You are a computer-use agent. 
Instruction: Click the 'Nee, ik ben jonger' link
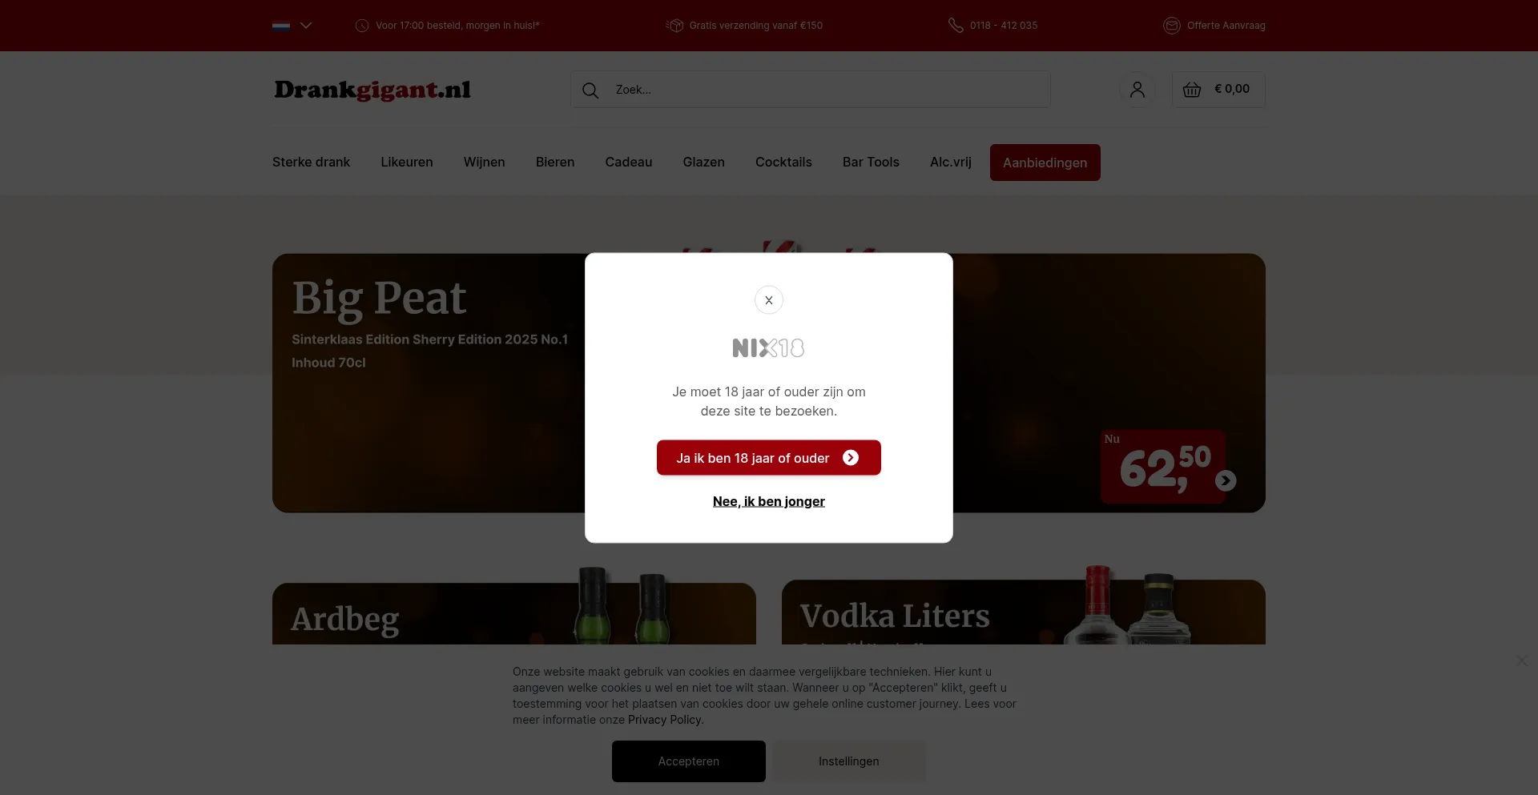[x=769, y=501]
